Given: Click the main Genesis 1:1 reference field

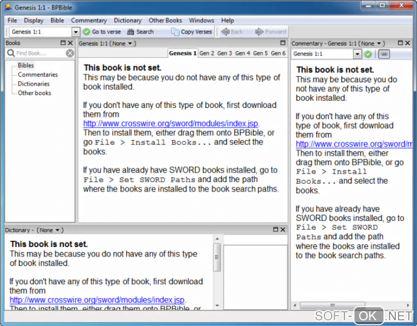Looking at the screenshot, I should click(41, 32).
